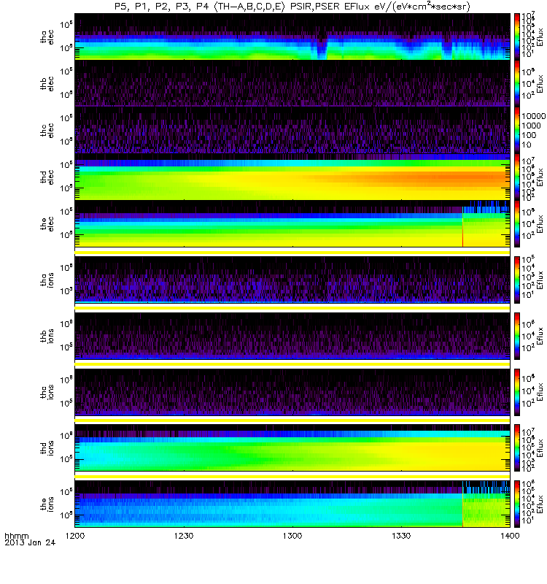Click the 'Eflux' label beside tha elec colorbar
The image size is (547, 584).
point(540,36)
